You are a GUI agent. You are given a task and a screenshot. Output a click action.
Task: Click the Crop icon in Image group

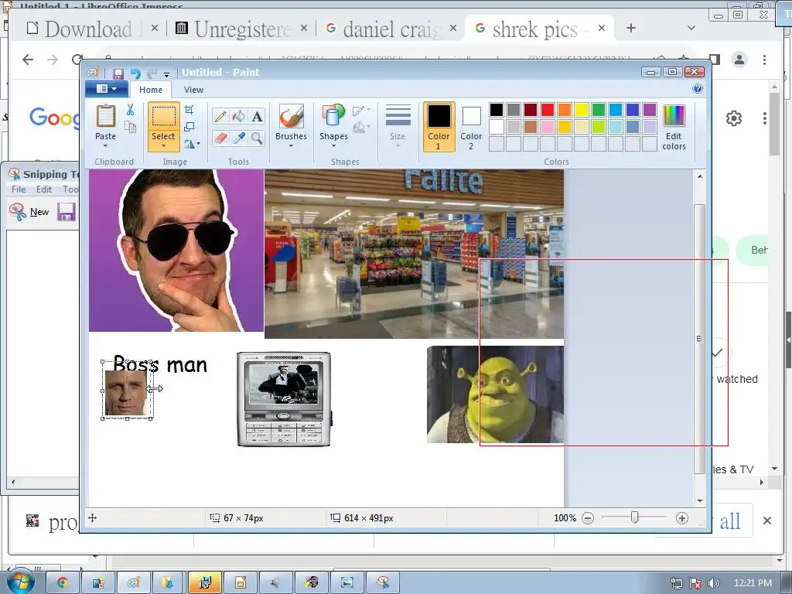click(189, 110)
